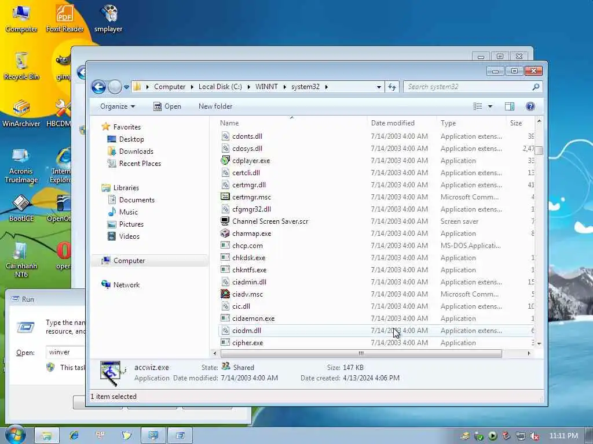
Task: Open the Organize menu
Action: (x=117, y=106)
